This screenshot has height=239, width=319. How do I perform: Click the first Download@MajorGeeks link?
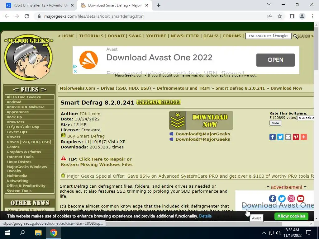[202, 134]
